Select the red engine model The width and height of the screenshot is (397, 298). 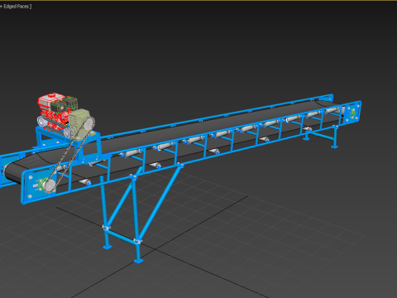[x=52, y=109]
